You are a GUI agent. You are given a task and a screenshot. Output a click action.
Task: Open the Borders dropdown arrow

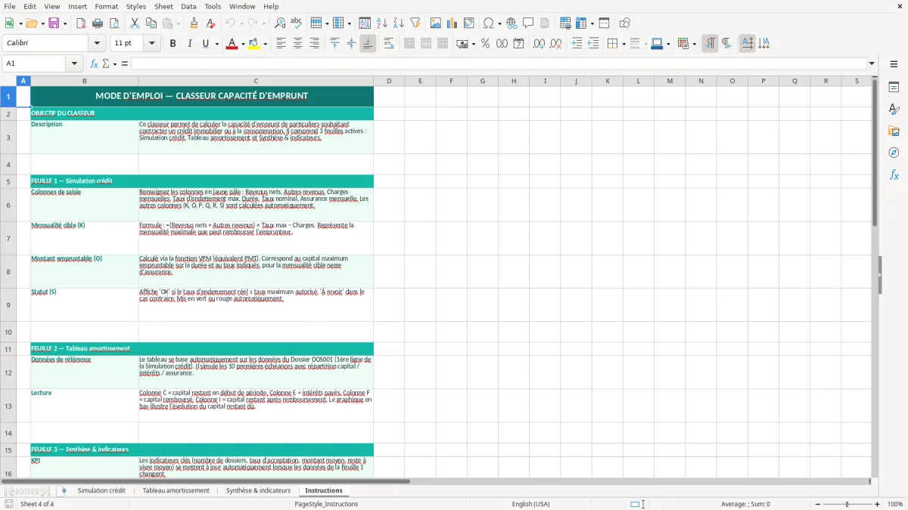(x=624, y=44)
